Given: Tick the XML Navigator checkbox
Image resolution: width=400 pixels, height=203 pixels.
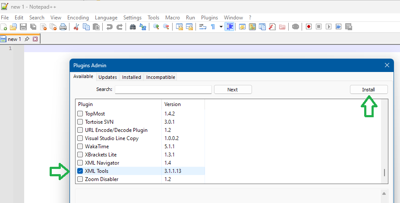Looking at the screenshot, I should 80,163.
